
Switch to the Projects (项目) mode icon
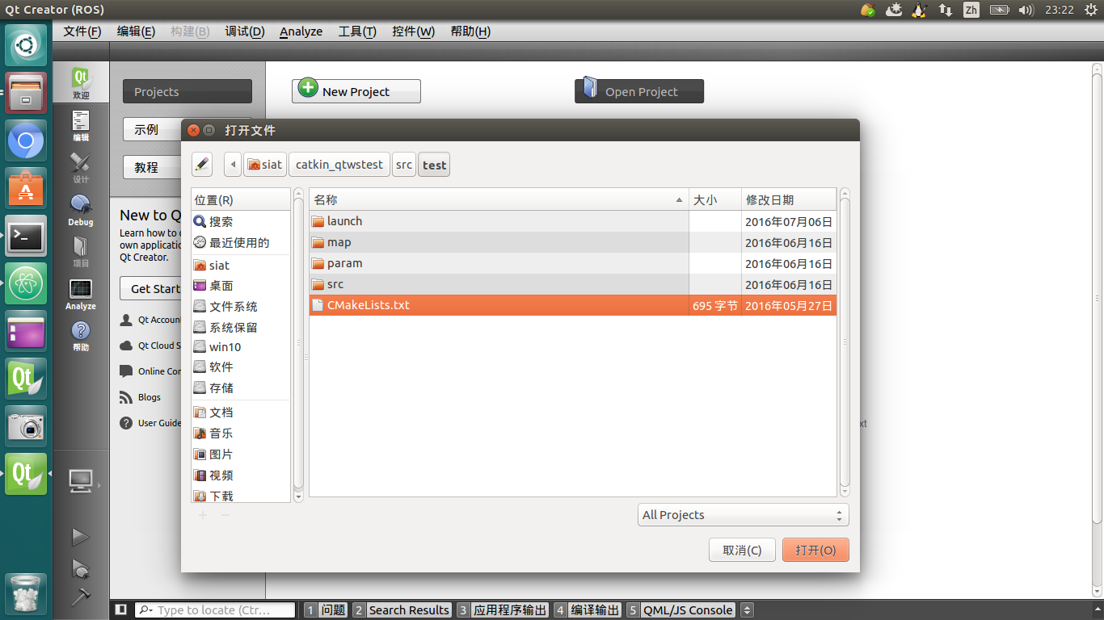tap(81, 253)
